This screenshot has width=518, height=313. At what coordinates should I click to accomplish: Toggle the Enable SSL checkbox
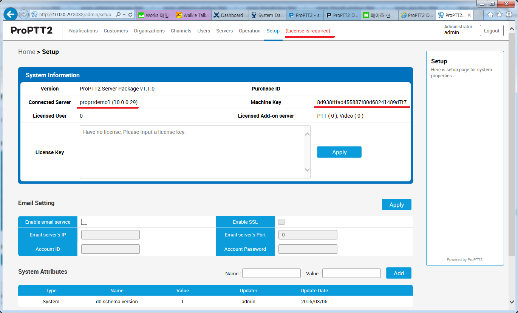[281, 222]
